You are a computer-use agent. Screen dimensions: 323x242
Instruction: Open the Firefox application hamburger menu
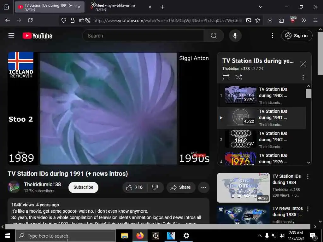[x=315, y=20]
